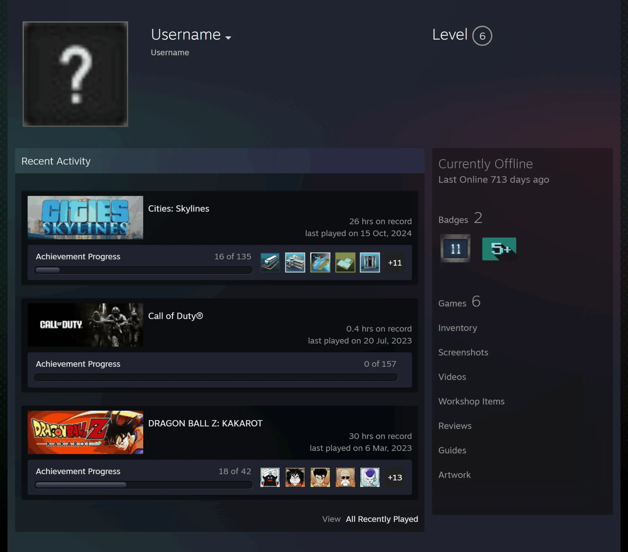The width and height of the screenshot is (628, 552).
Task: Click the Call of Duty achievement progress bar
Action: point(216,377)
